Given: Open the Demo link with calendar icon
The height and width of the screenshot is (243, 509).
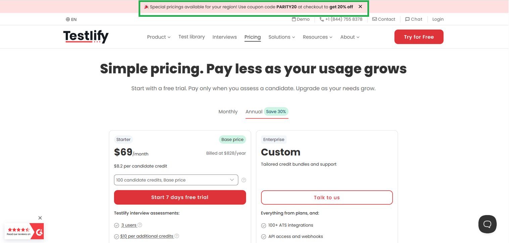Looking at the screenshot, I should pyautogui.click(x=301, y=19).
